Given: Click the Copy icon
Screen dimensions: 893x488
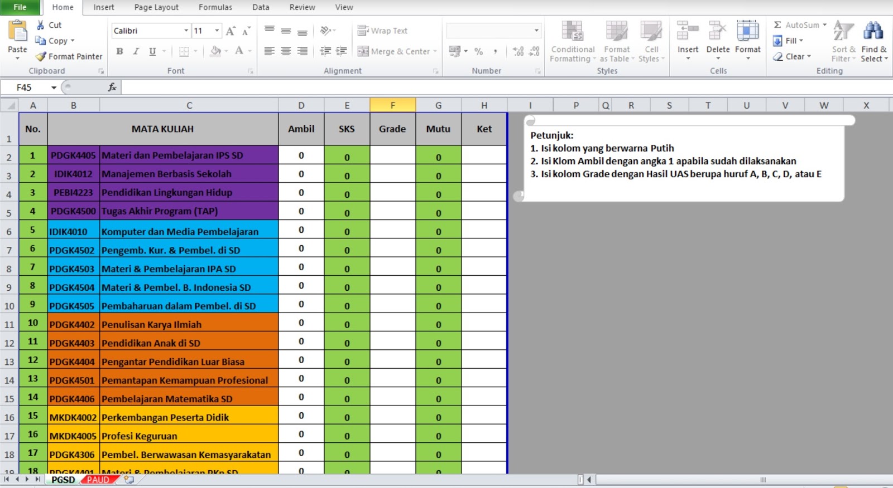Looking at the screenshot, I should pos(41,41).
